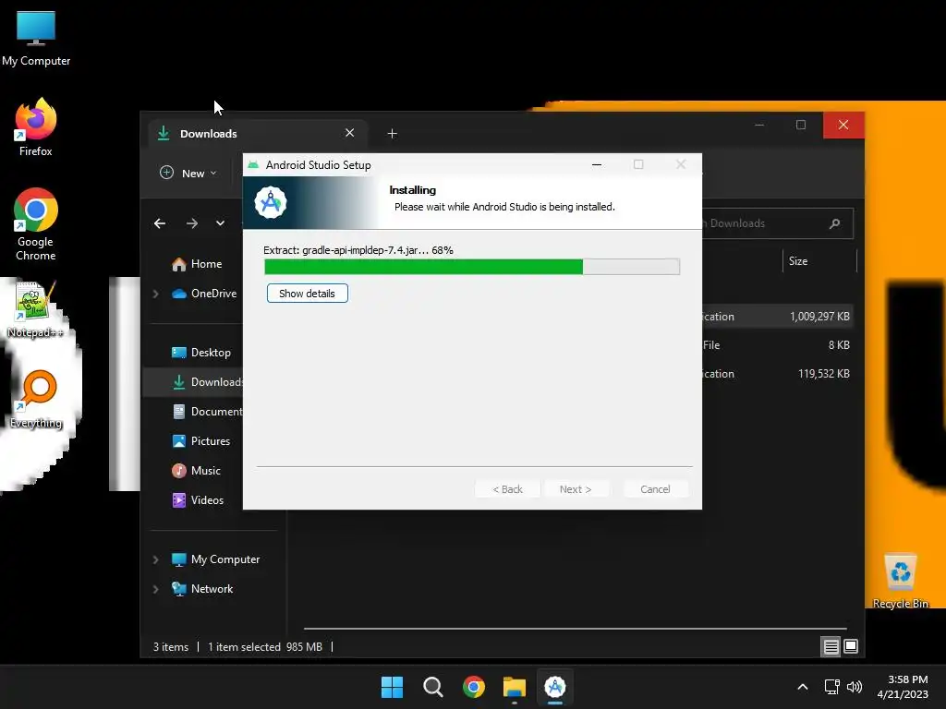Minimize the File Explorer window
The width and height of the screenshot is (946, 709).
point(759,125)
